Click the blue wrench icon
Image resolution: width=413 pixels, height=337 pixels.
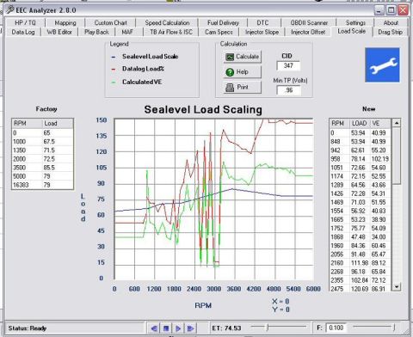click(x=382, y=64)
